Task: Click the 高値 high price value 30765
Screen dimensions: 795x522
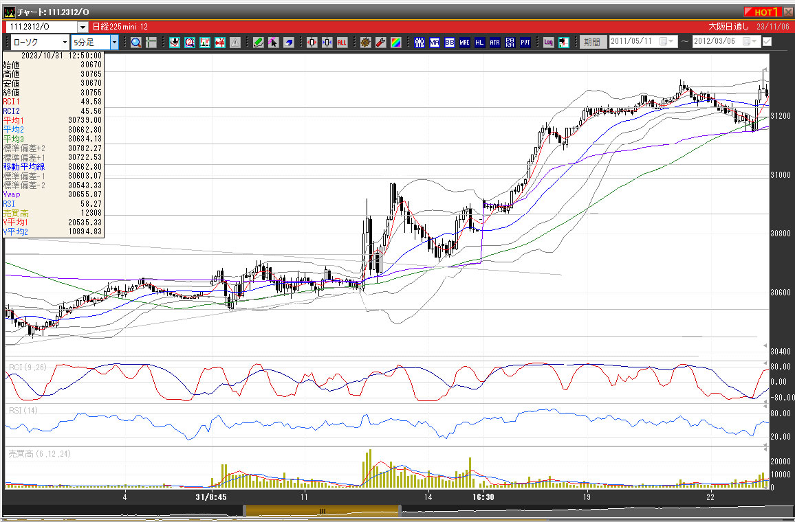Action: 91,74
